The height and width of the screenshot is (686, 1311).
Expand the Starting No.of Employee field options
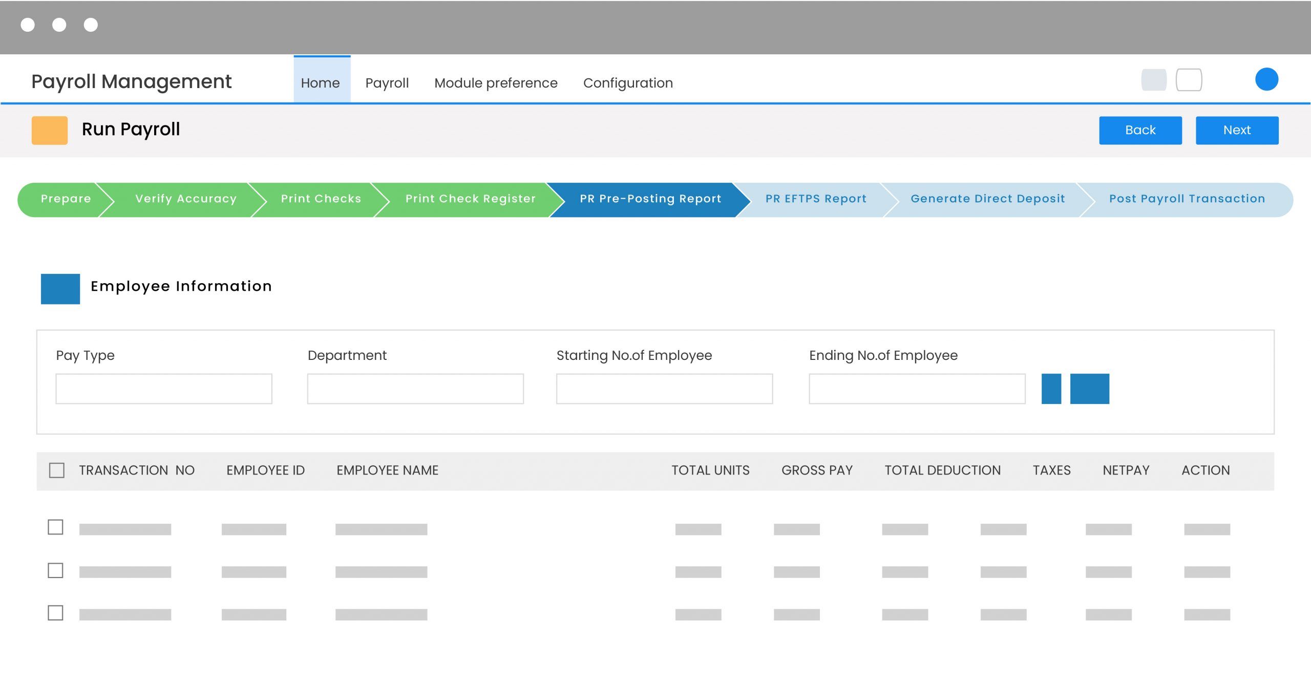tap(664, 389)
